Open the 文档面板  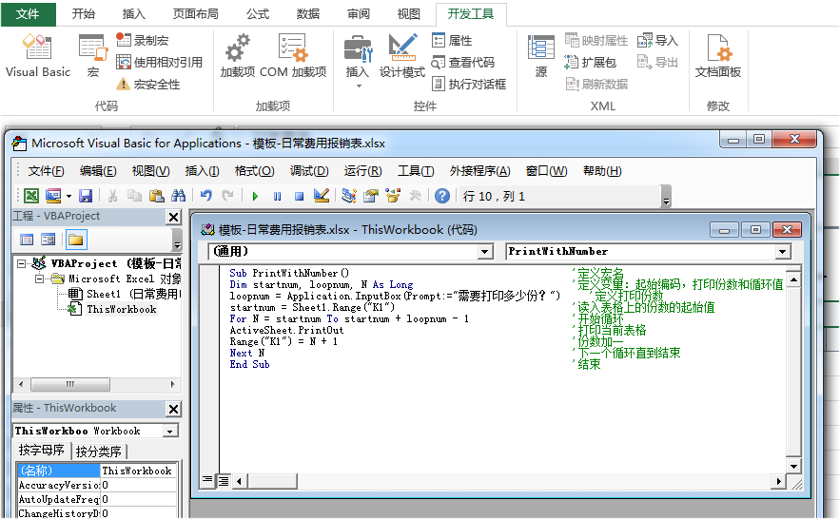718,55
